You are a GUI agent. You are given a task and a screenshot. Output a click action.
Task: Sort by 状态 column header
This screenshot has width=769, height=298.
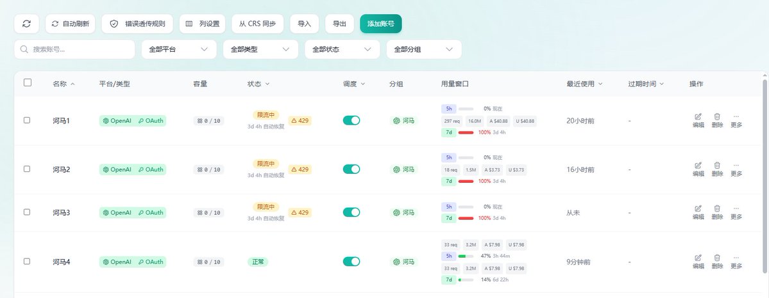258,84
